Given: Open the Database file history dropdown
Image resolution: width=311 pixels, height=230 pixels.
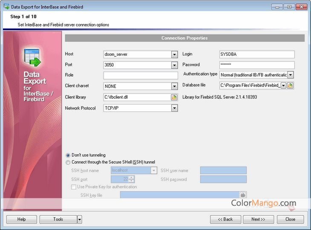Looking at the screenshot, I should coord(283,86).
